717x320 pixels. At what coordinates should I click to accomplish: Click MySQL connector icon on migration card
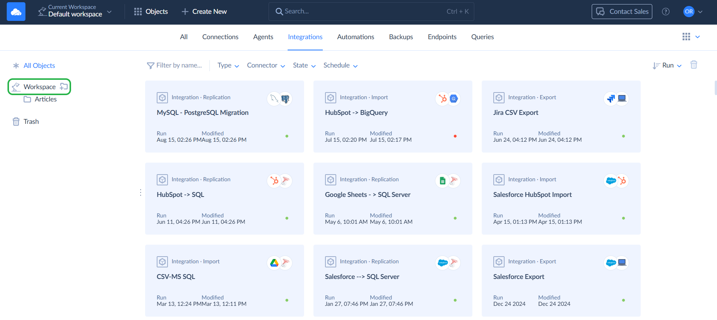274,99
